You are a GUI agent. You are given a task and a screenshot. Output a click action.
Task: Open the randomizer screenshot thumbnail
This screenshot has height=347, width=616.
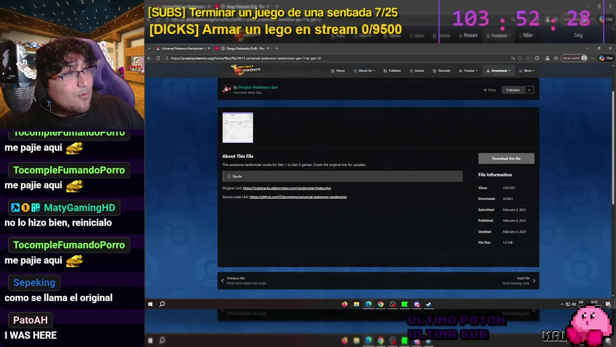[x=238, y=128]
